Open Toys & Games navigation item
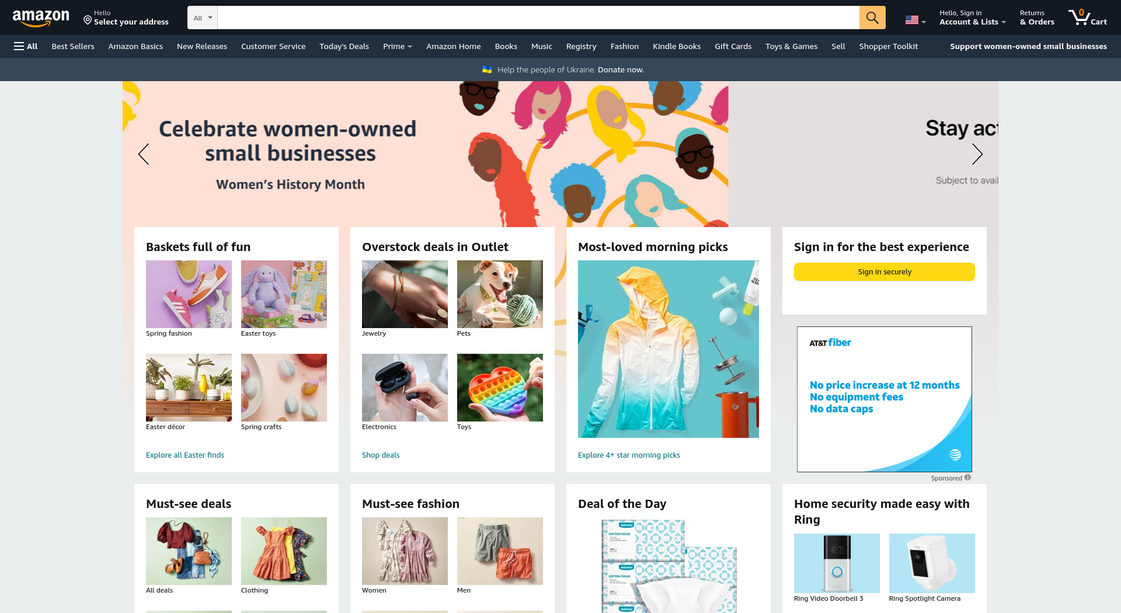 coord(792,46)
